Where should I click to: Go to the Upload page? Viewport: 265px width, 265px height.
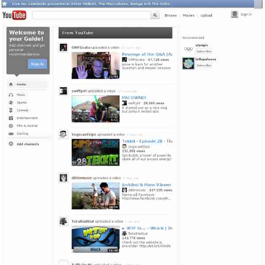[206, 15]
